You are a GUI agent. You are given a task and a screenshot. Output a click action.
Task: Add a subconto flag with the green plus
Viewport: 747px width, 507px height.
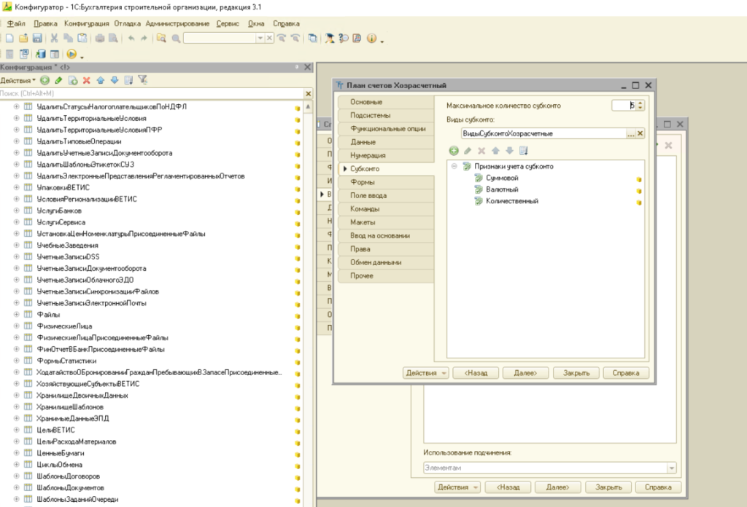coord(453,151)
